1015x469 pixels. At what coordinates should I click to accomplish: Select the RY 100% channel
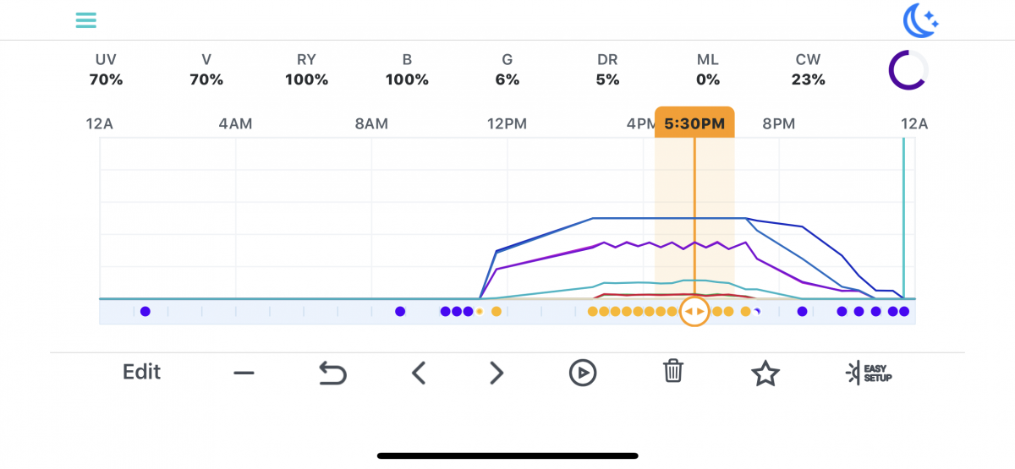(x=306, y=70)
